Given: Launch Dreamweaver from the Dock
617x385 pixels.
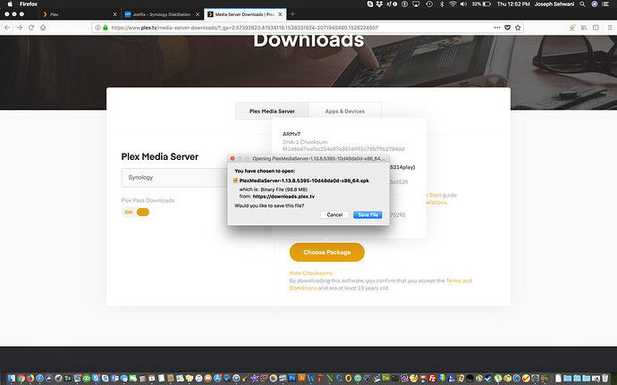Looking at the screenshot, I should 386,378.
